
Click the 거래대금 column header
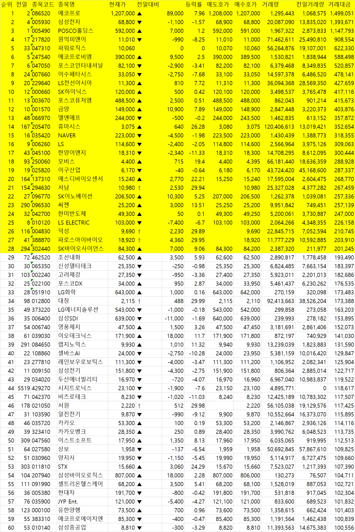coord(339,4)
